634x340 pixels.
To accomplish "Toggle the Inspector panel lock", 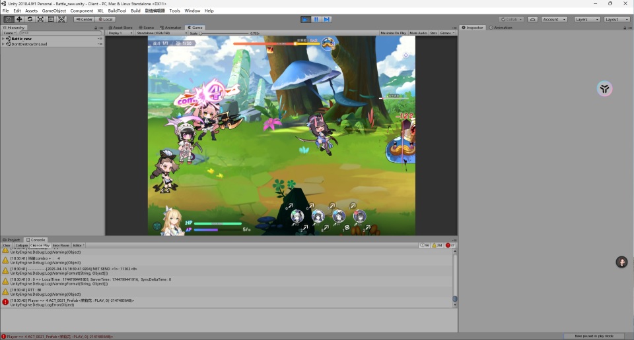I will click(625, 28).
